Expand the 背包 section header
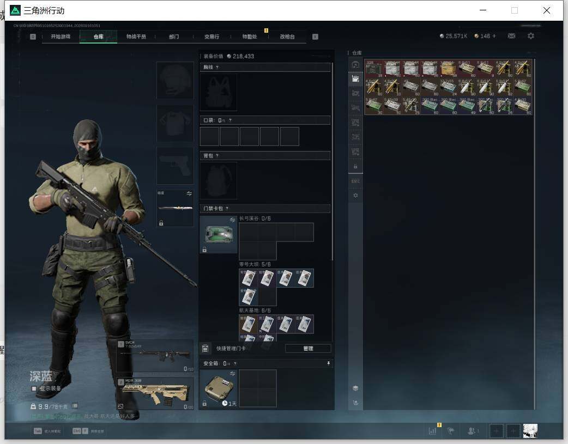568x444 pixels. [265, 155]
